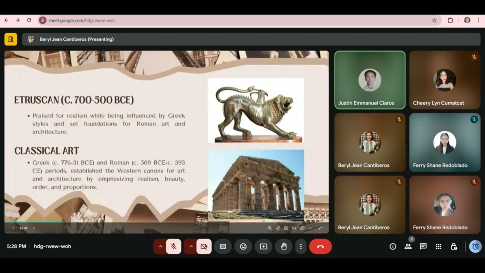The image size is (485, 273).
Task: Turn on closed captions
Action: tap(223, 246)
